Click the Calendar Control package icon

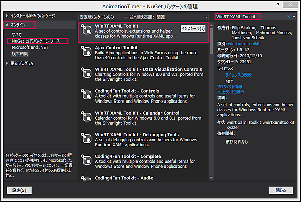(x=86, y=116)
